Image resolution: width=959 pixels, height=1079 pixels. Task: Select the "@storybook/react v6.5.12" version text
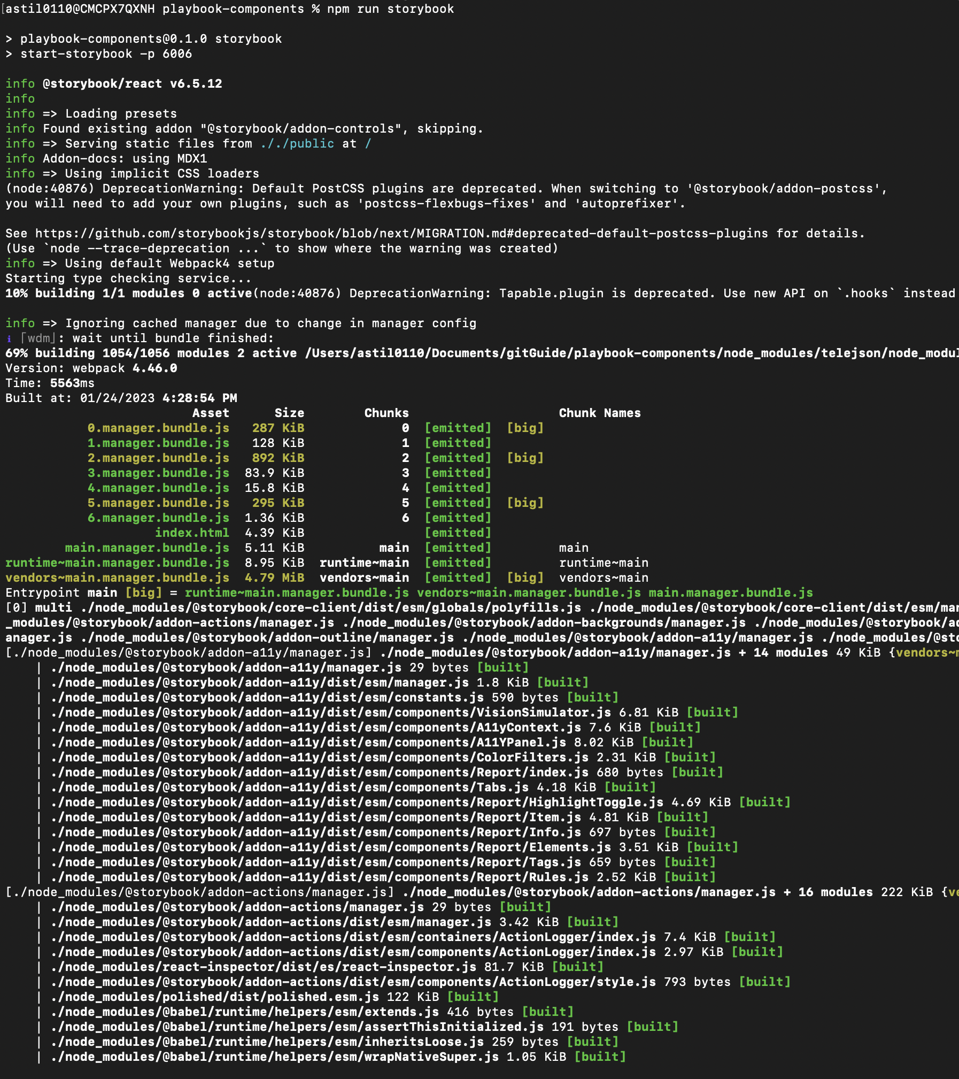coord(133,84)
